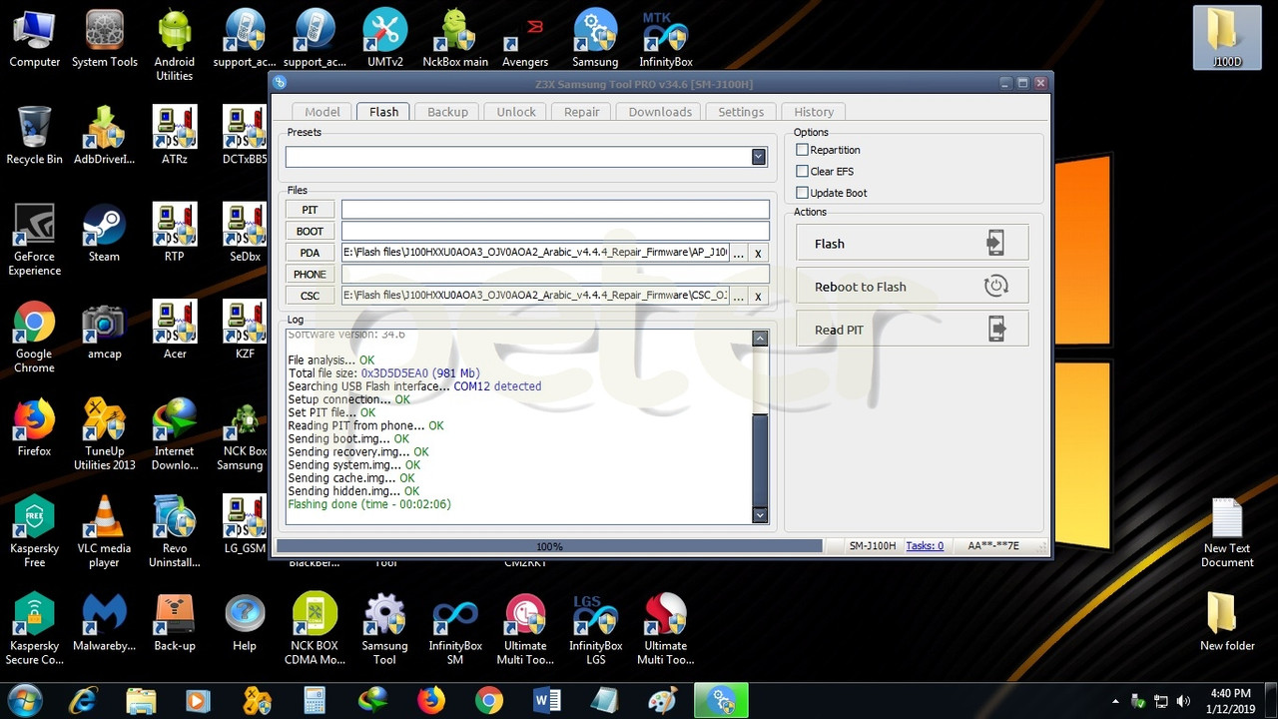This screenshot has width=1278, height=719.
Task: Clear the CSC file path with x
Action: click(759, 297)
